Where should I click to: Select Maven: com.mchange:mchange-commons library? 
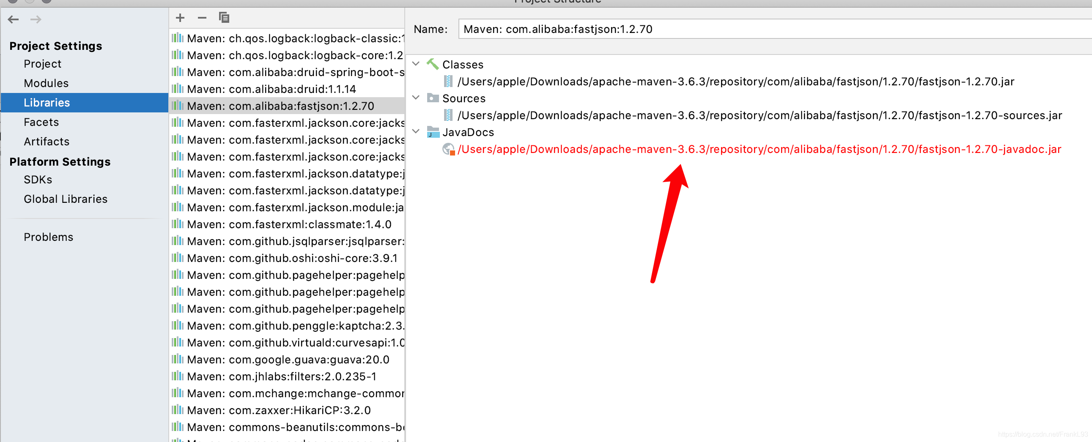point(287,393)
